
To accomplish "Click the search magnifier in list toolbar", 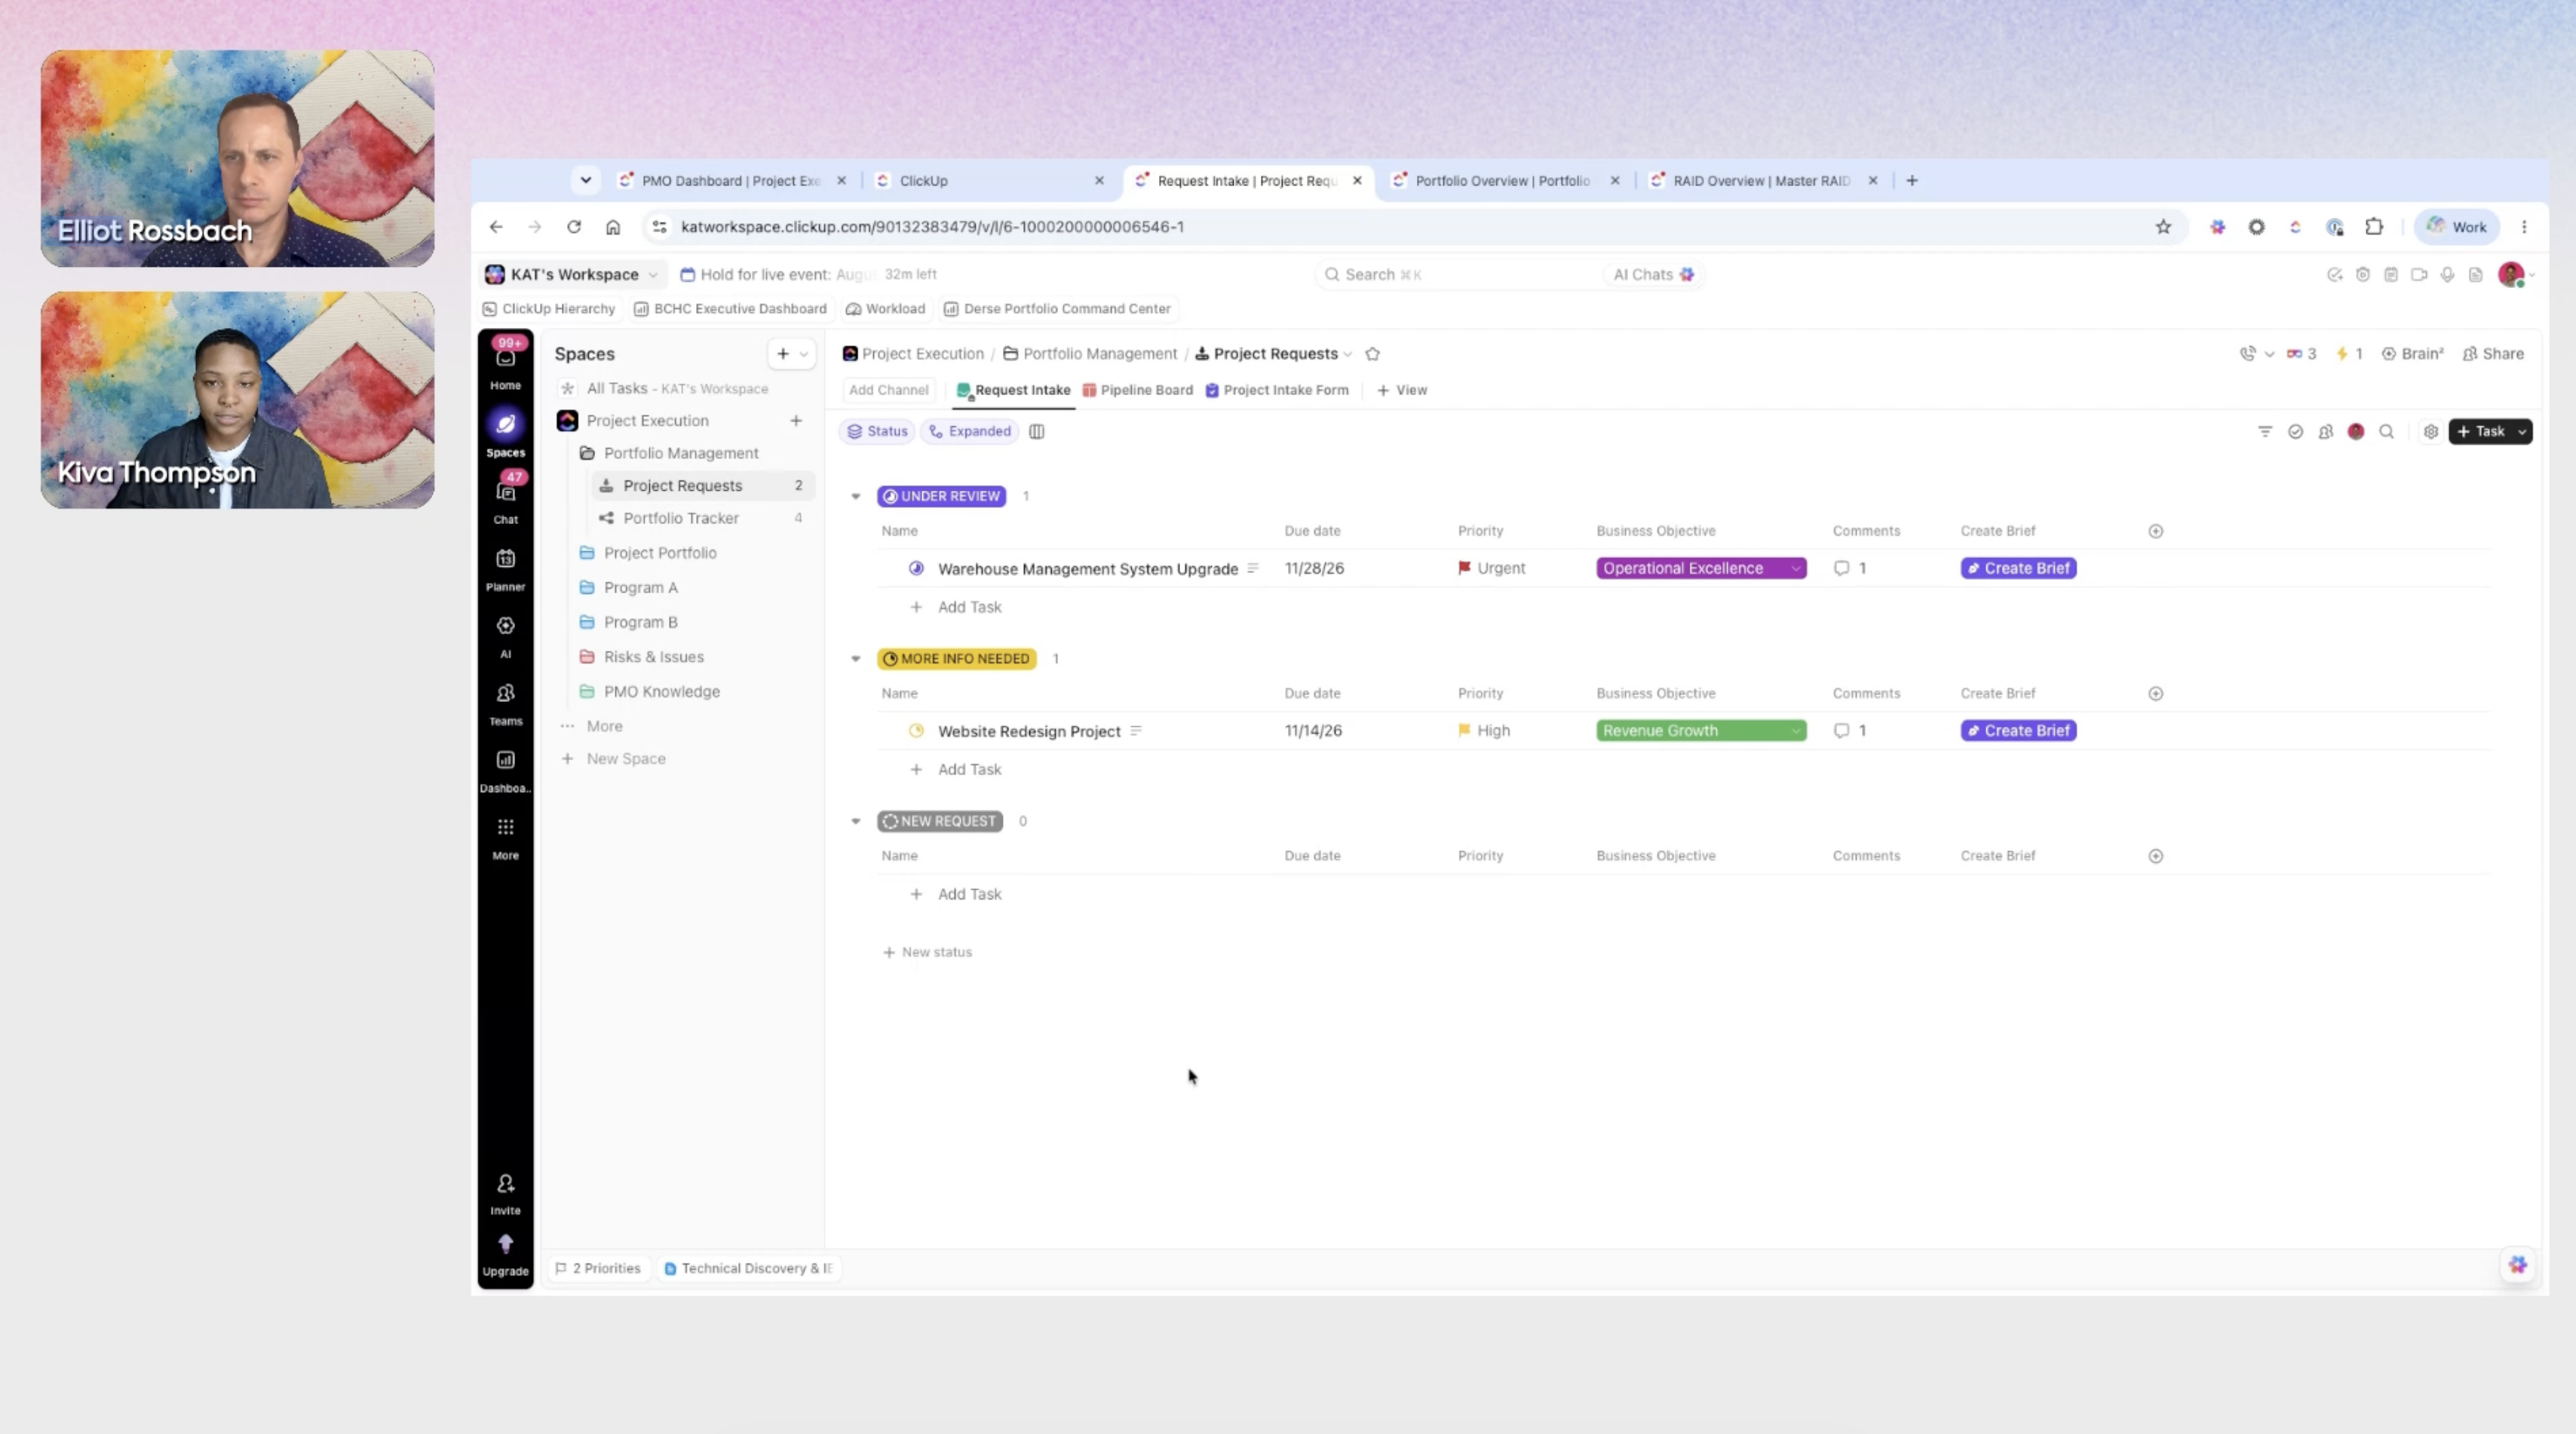I will point(2387,432).
